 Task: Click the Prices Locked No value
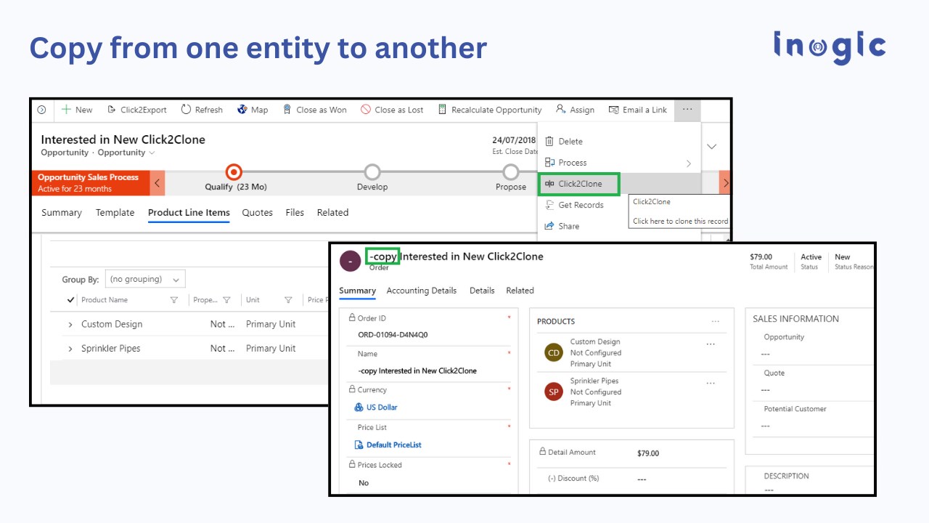coord(364,483)
